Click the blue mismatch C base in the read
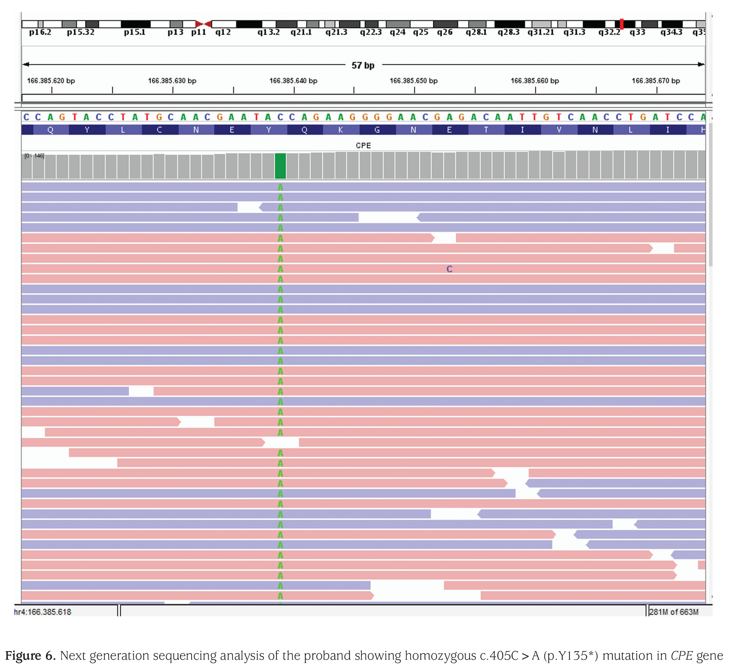 tap(450, 269)
